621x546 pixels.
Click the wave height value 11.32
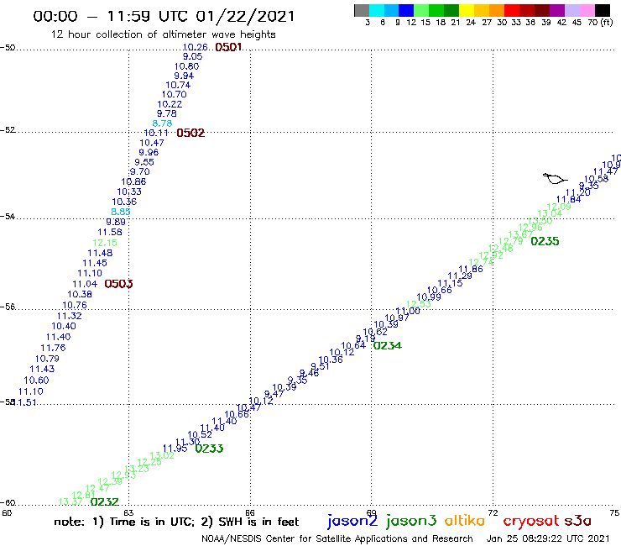pos(70,316)
